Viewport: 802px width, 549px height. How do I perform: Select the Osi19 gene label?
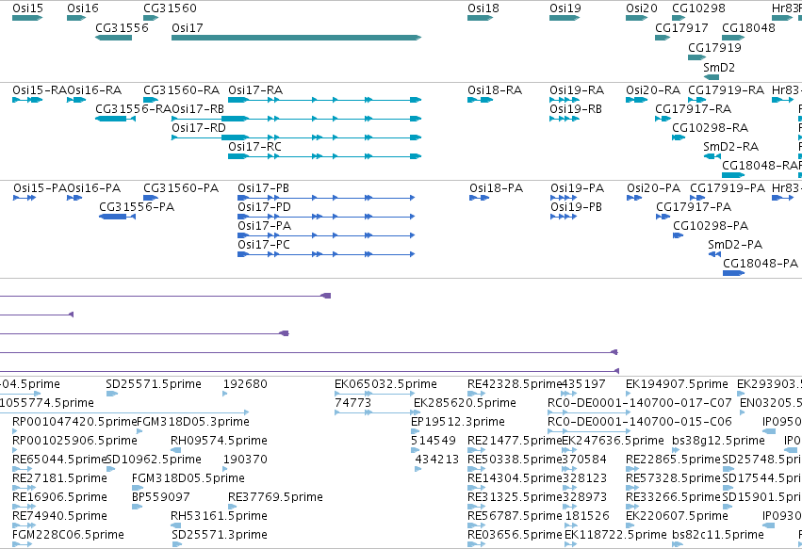(565, 8)
